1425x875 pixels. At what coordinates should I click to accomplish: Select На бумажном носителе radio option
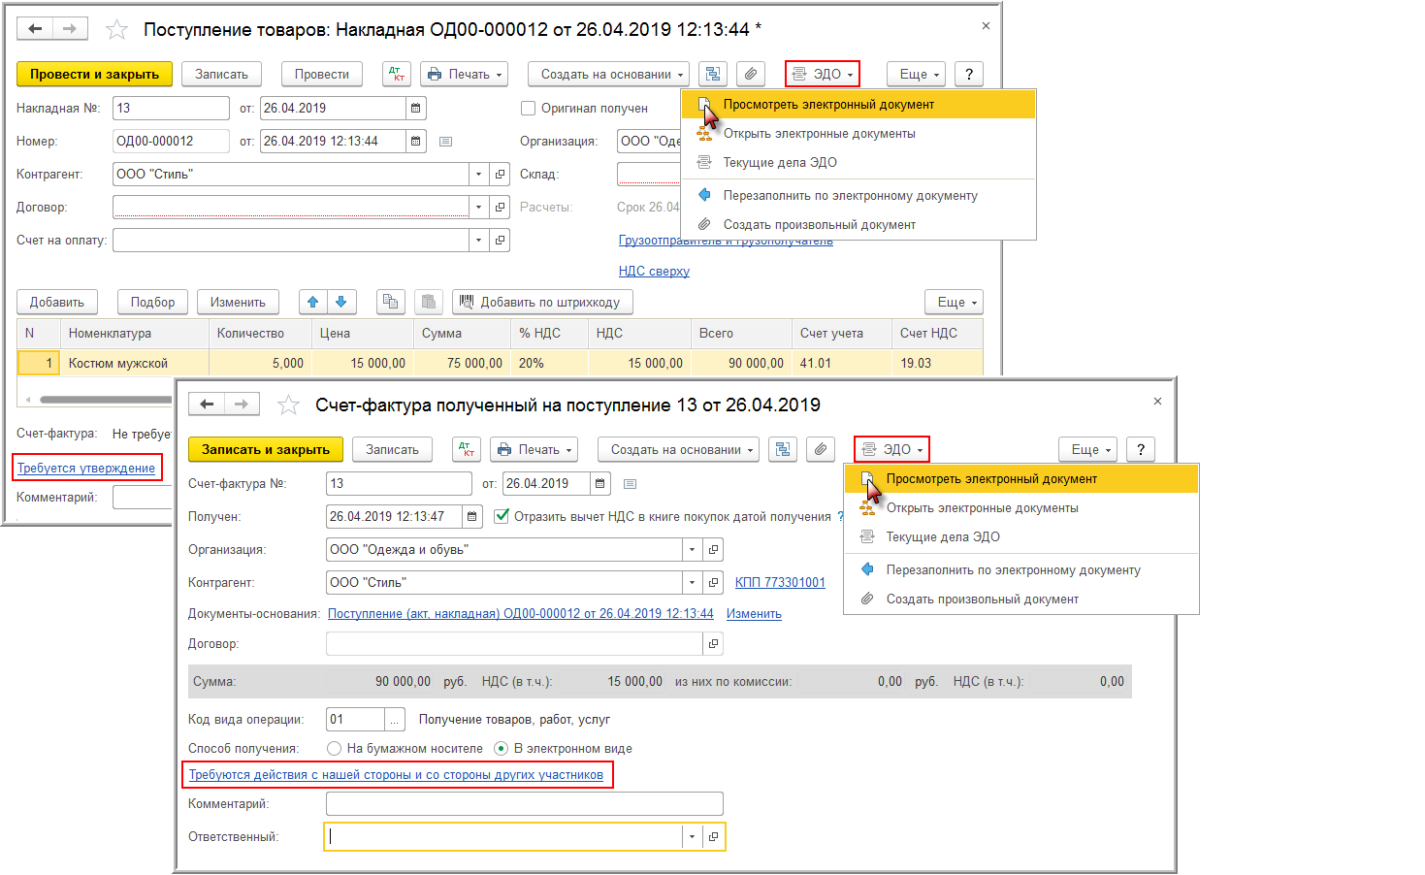(x=335, y=748)
